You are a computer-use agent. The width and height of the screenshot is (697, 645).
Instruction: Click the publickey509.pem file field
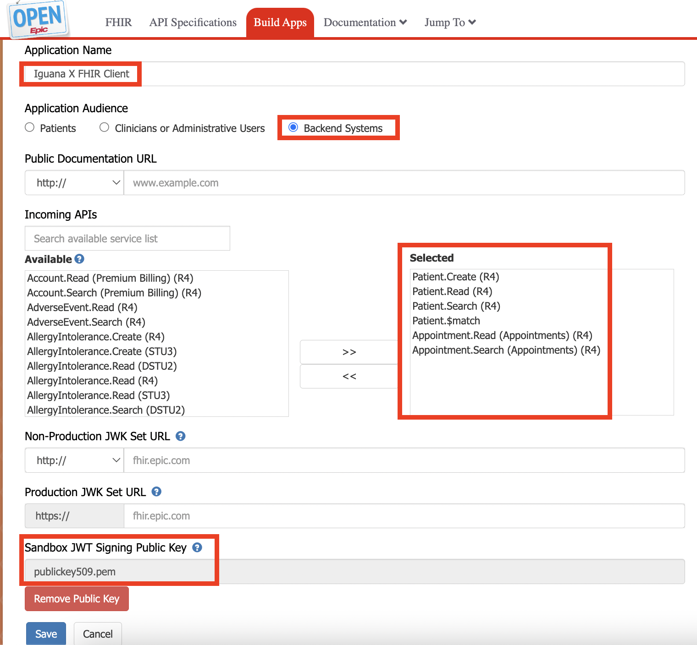(355, 572)
